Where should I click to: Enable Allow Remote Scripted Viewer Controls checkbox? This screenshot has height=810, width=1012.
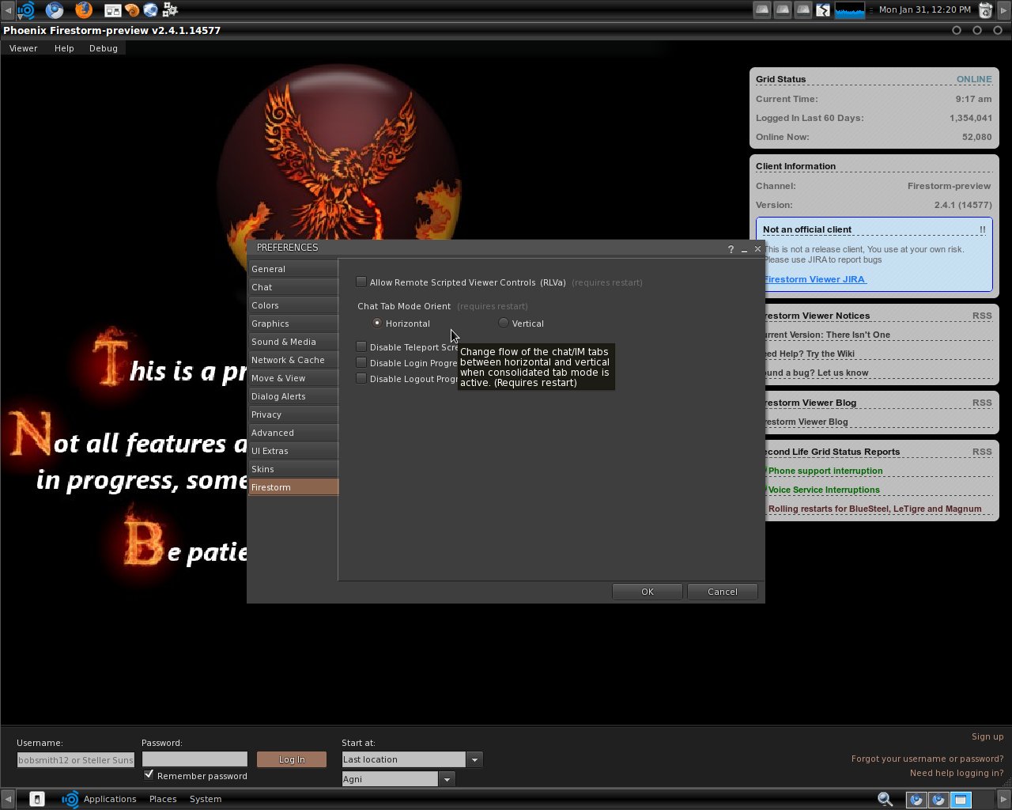(361, 282)
